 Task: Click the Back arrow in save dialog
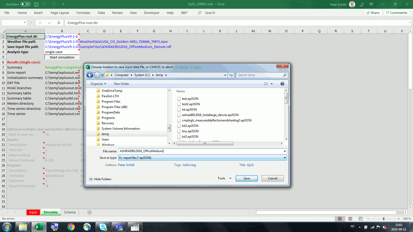(x=90, y=75)
